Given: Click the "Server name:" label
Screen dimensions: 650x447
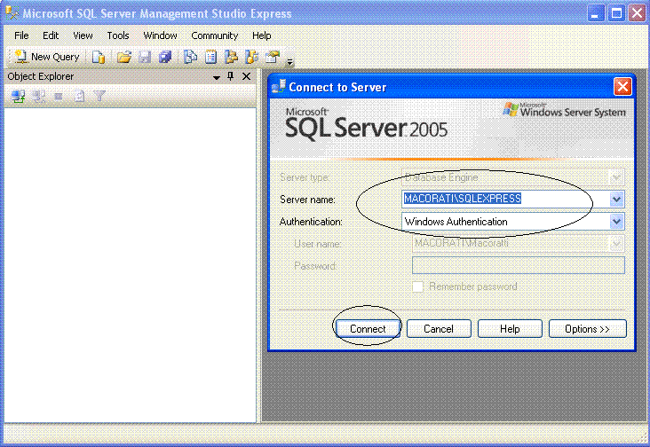Looking at the screenshot, I should pos(307,200).
